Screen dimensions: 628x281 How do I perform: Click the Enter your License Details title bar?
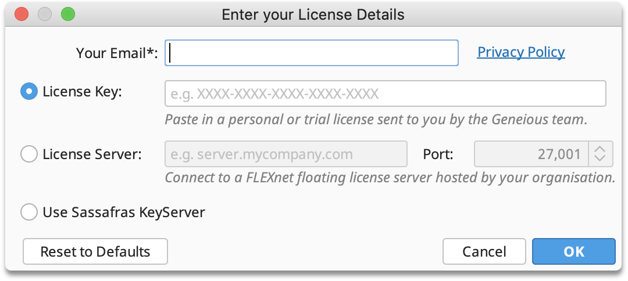(313, 15)
